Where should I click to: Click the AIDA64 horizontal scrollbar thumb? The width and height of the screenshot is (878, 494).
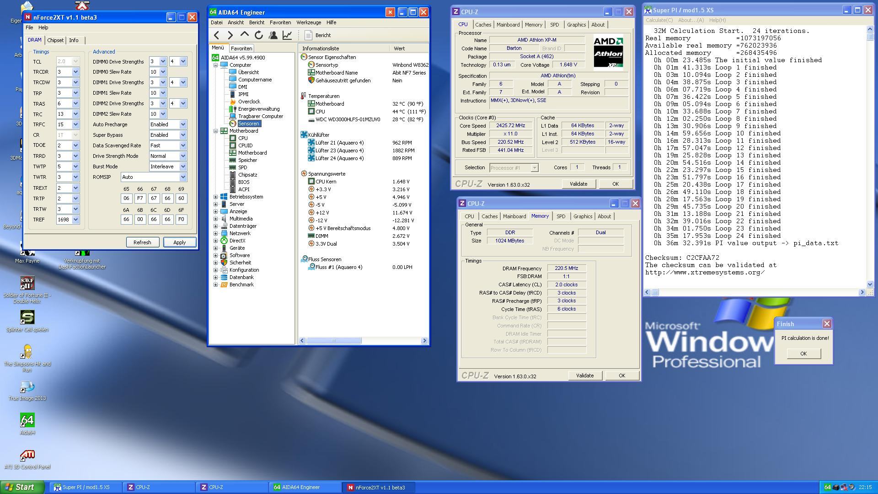[334, 341]
